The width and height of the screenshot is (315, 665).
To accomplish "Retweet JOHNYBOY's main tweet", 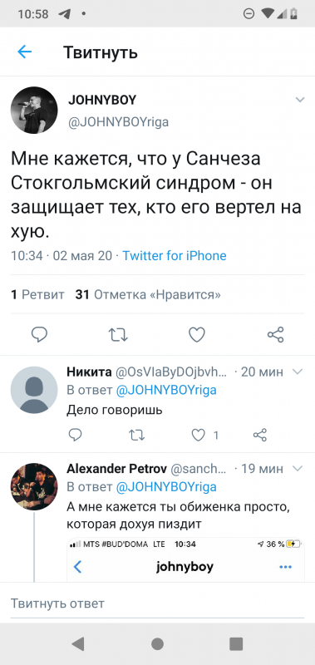I will (118, 335).
